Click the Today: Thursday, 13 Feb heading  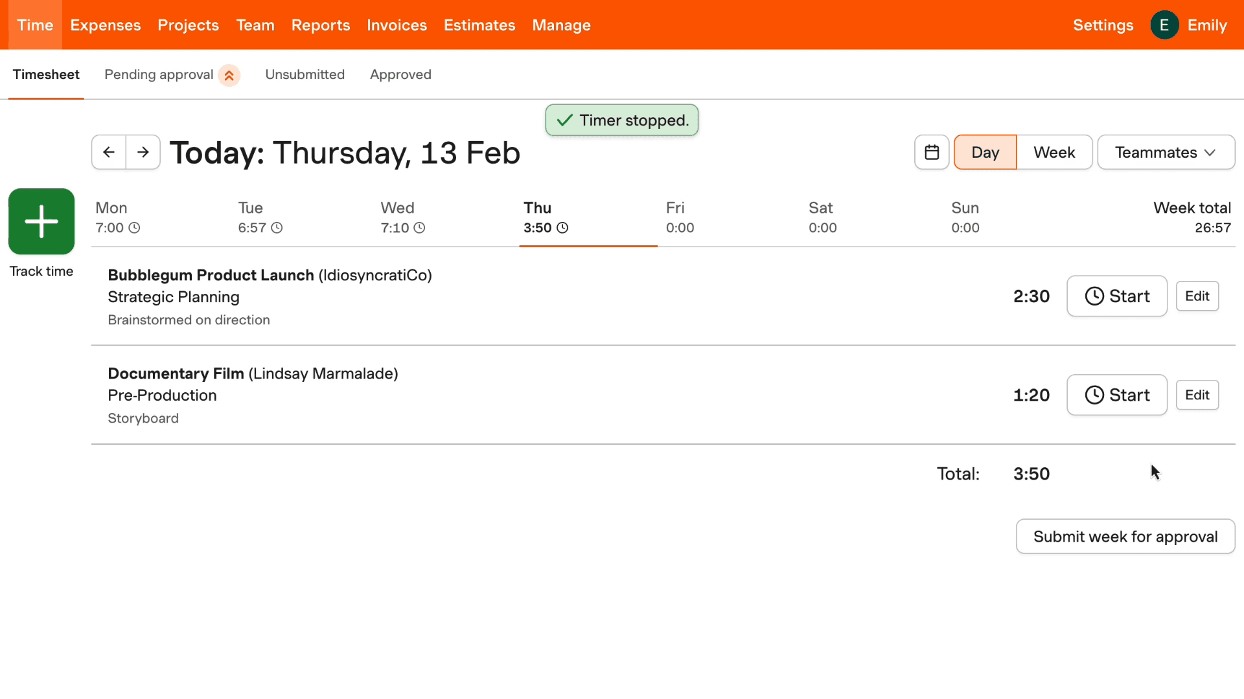click(x=345, y=153)
